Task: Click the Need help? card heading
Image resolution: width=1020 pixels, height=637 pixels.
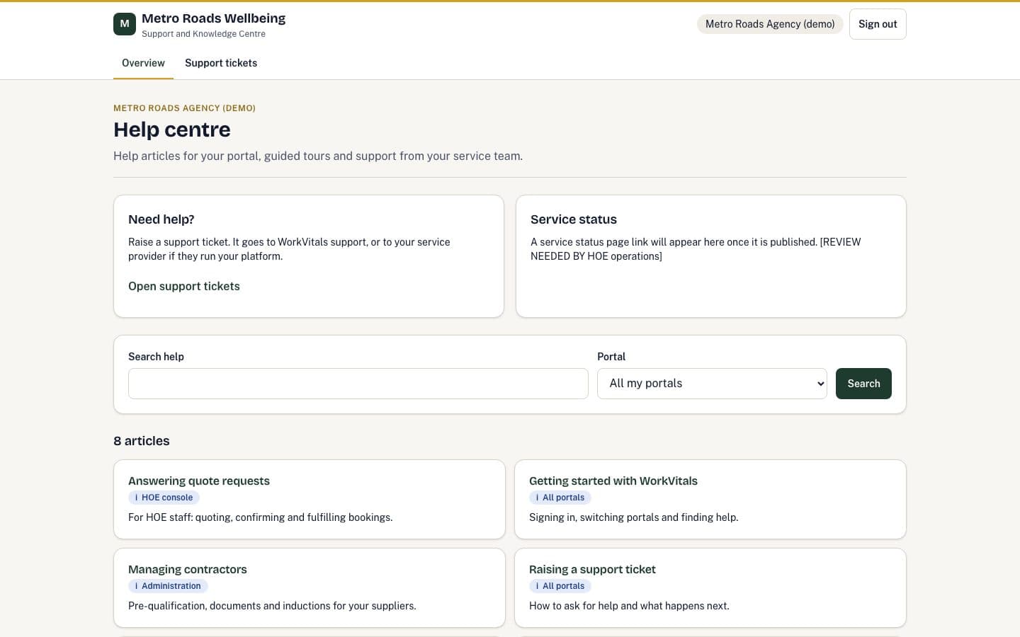Action: click(161, 219)
